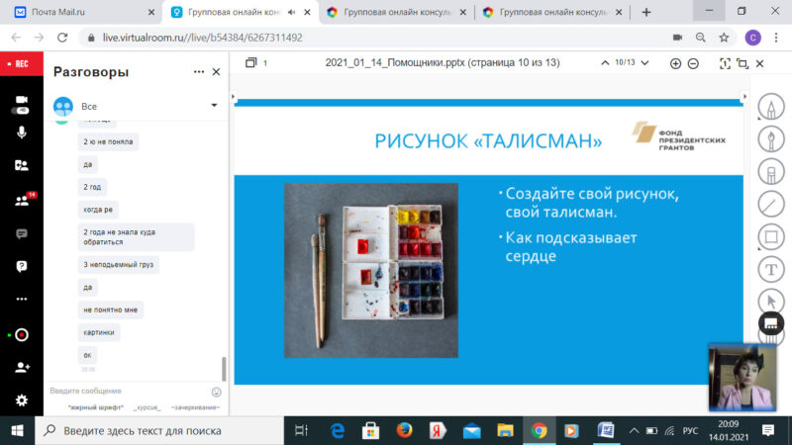Screen dimensions: 792x445
Task: Expand the Все recipients dropdown
Action: [214, 106]
